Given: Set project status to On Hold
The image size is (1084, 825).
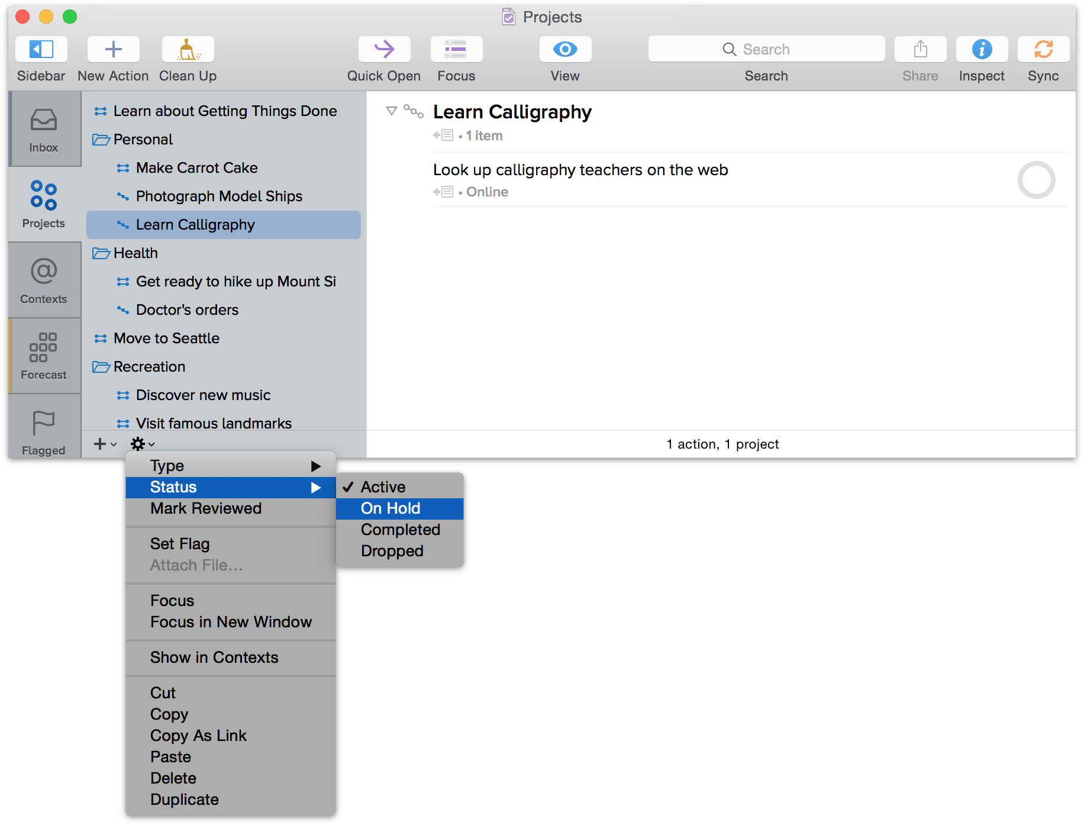Looking at the screenshot, I should tap(400, 508).
